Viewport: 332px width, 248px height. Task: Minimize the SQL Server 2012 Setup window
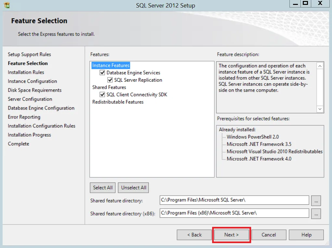coord(295,4)
